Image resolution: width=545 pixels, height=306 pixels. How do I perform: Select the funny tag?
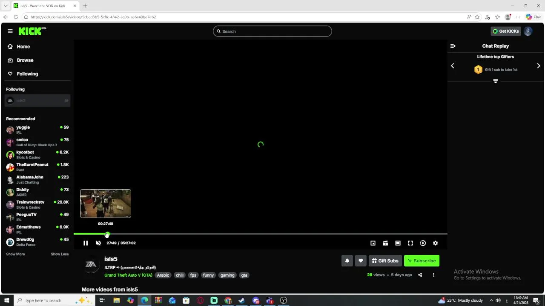tap(208, 275)
